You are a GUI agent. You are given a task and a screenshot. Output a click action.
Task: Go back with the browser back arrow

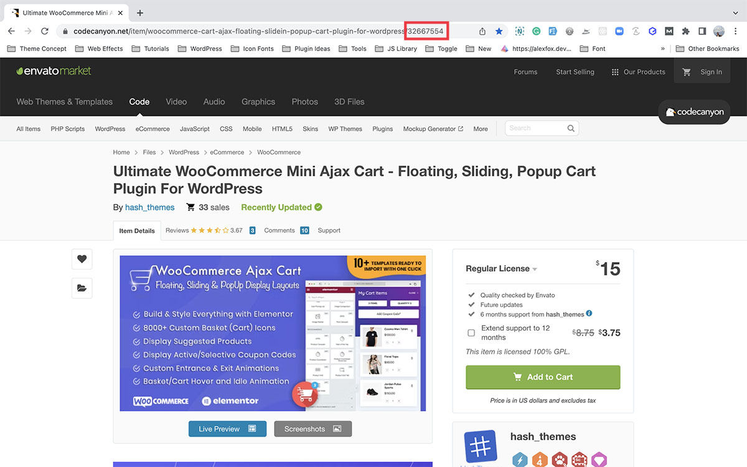pyautogui.click(x=11, y=31)
